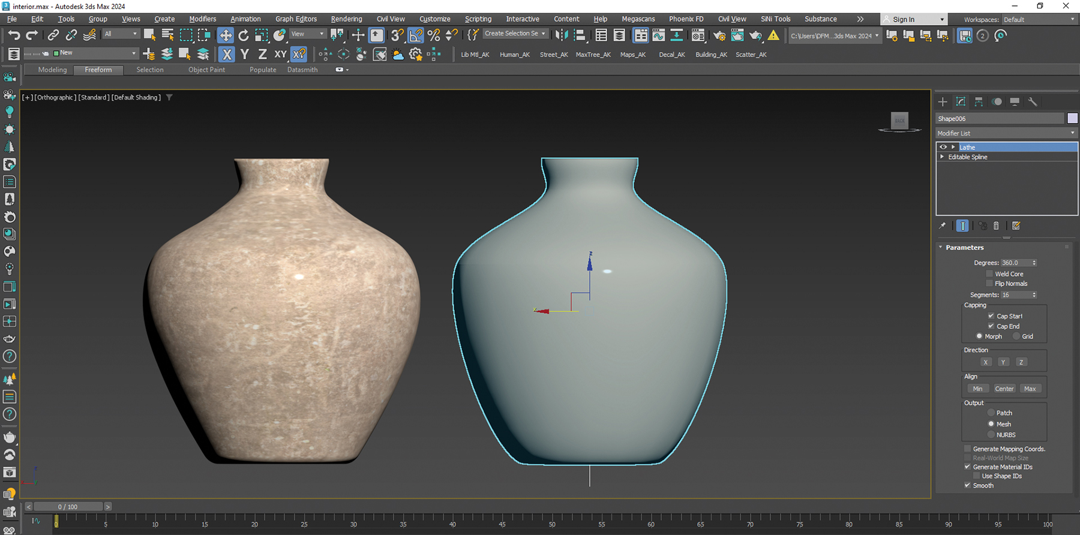Enable the Weld Core checkbox
1080x535 pixels.
pyautogui.click(x=989, y=274)
